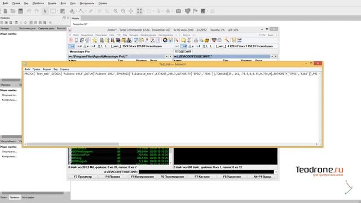This screenshot has height=203, width=361.
Task: Open dropdown arrow beside the camera icon
Action: tap(183, 11)
